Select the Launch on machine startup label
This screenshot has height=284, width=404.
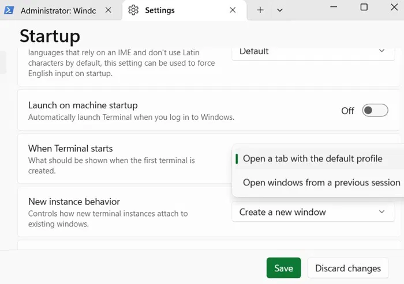[83, 105]
